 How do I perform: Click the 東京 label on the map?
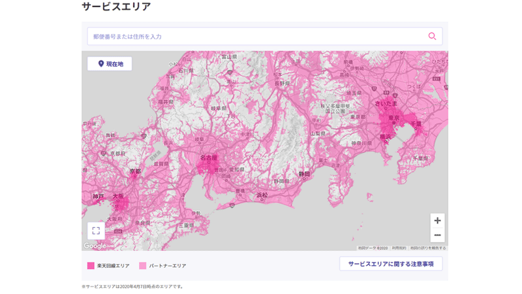click(394, 118)
